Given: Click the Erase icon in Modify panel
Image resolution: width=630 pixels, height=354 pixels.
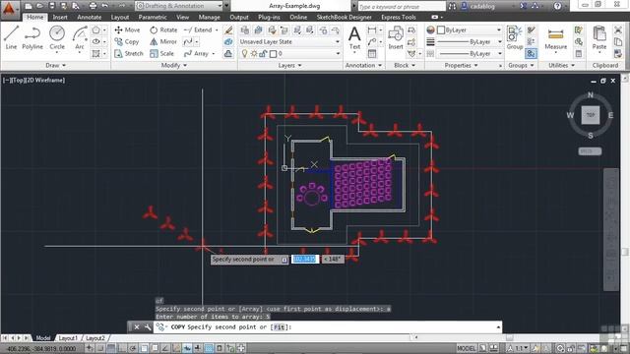Looking at the screenshot, I should tap(228, 30).
